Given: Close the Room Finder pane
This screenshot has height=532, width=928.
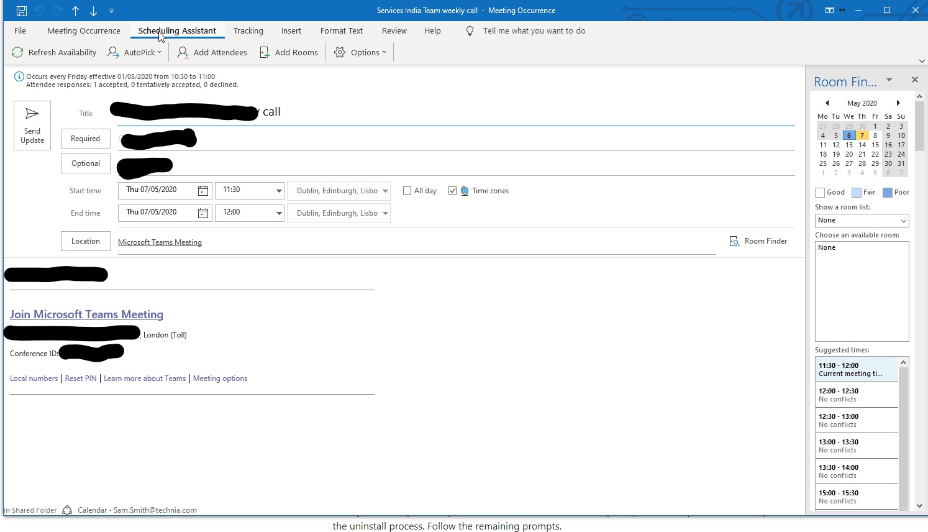Looking at the screenshot, I should tap(914, 80).
